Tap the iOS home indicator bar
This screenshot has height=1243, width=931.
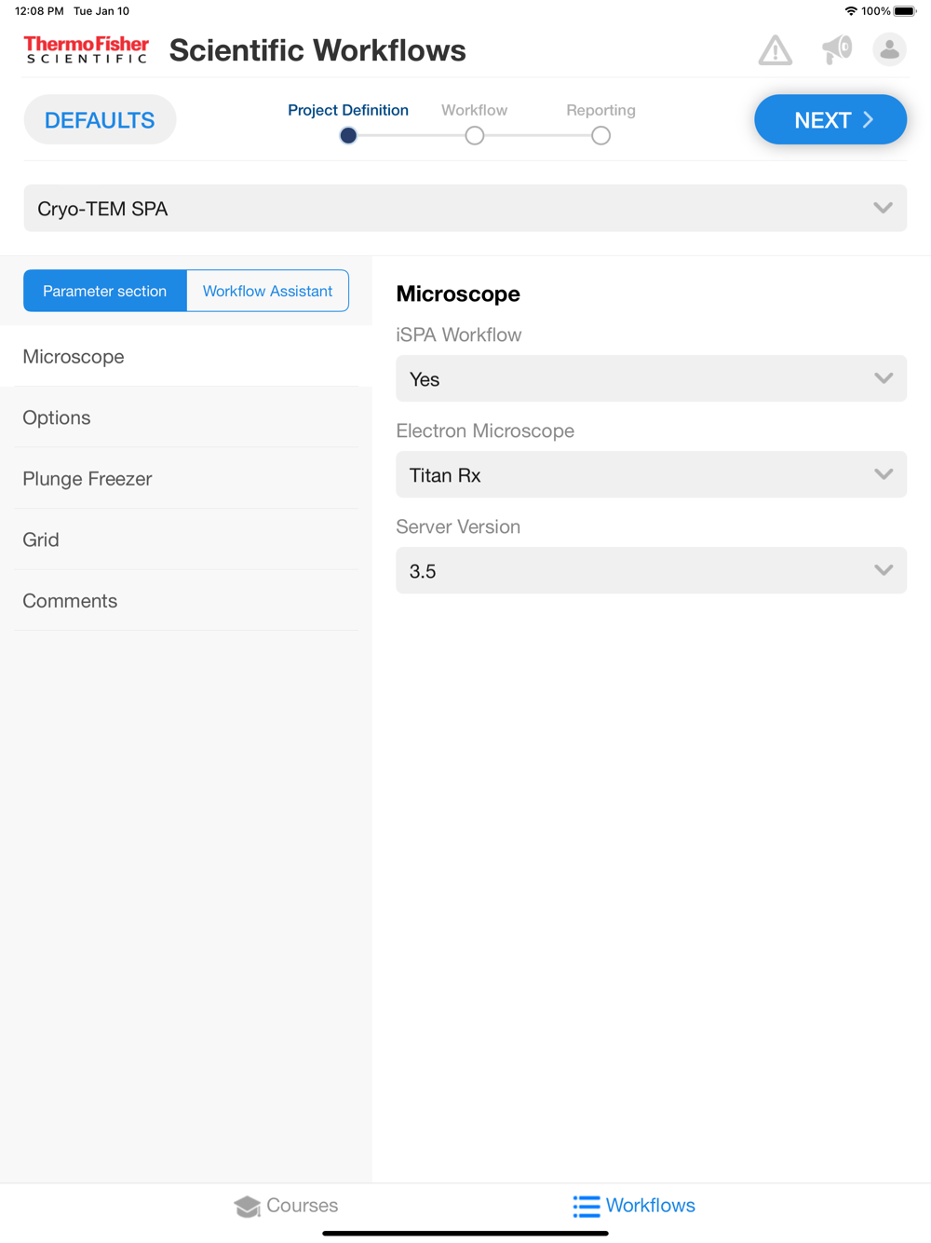point(465,1233)
